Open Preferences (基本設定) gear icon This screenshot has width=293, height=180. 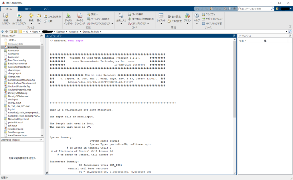pyautogui.click(x=169, y=17)
